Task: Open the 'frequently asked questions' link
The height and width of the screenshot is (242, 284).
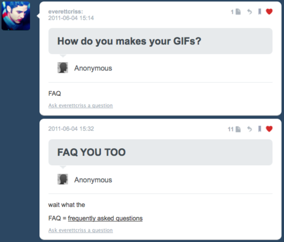Action: coord(105,218)
